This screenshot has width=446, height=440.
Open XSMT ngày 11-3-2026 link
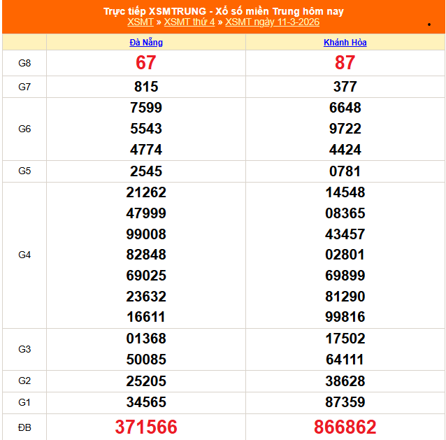tap(273, 22)
